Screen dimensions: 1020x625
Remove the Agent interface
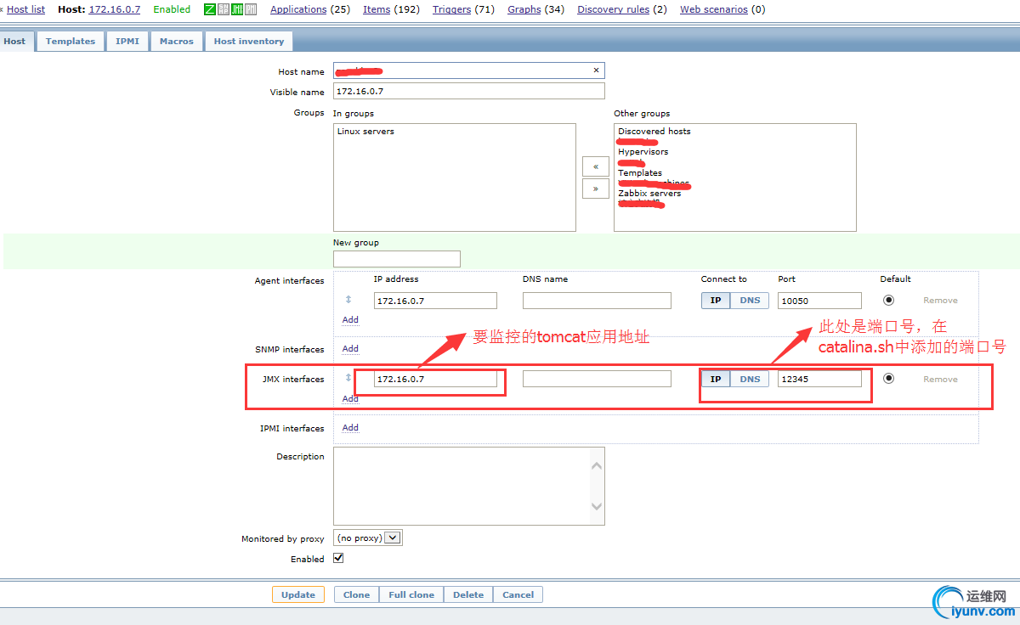[x=940, y=301]
